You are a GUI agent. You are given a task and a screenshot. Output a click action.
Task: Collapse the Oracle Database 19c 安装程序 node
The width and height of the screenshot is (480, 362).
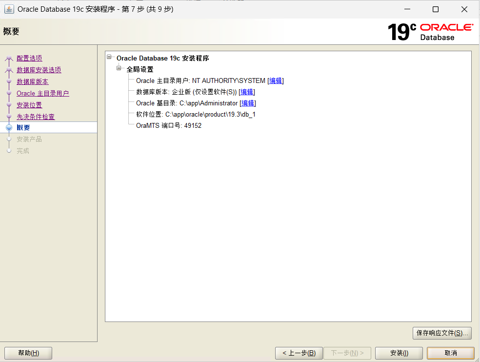coord(109,58)
